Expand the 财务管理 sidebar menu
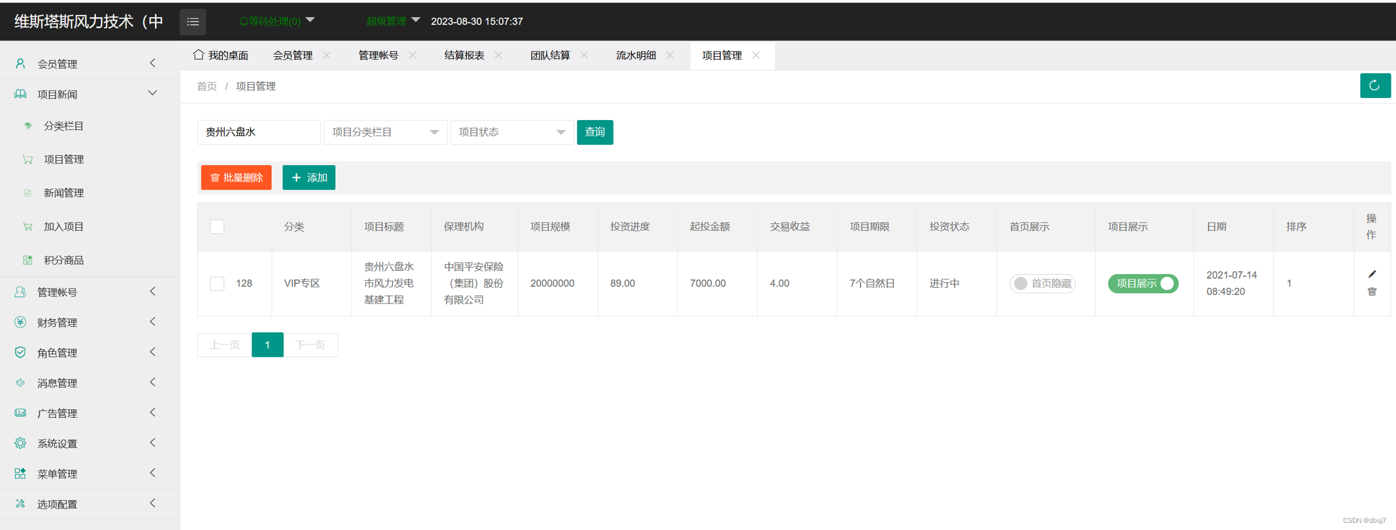 [89, 322]
